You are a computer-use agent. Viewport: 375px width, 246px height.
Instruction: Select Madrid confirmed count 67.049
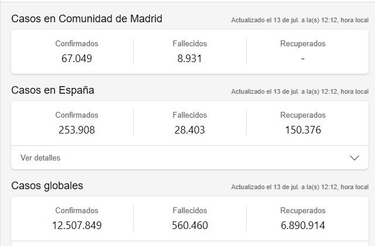click(x=77, y=58)
